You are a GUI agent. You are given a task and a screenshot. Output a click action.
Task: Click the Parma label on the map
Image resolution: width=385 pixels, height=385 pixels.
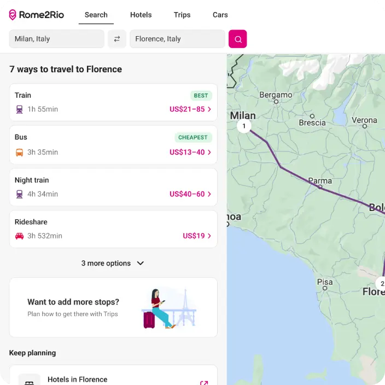coord(320,181)
